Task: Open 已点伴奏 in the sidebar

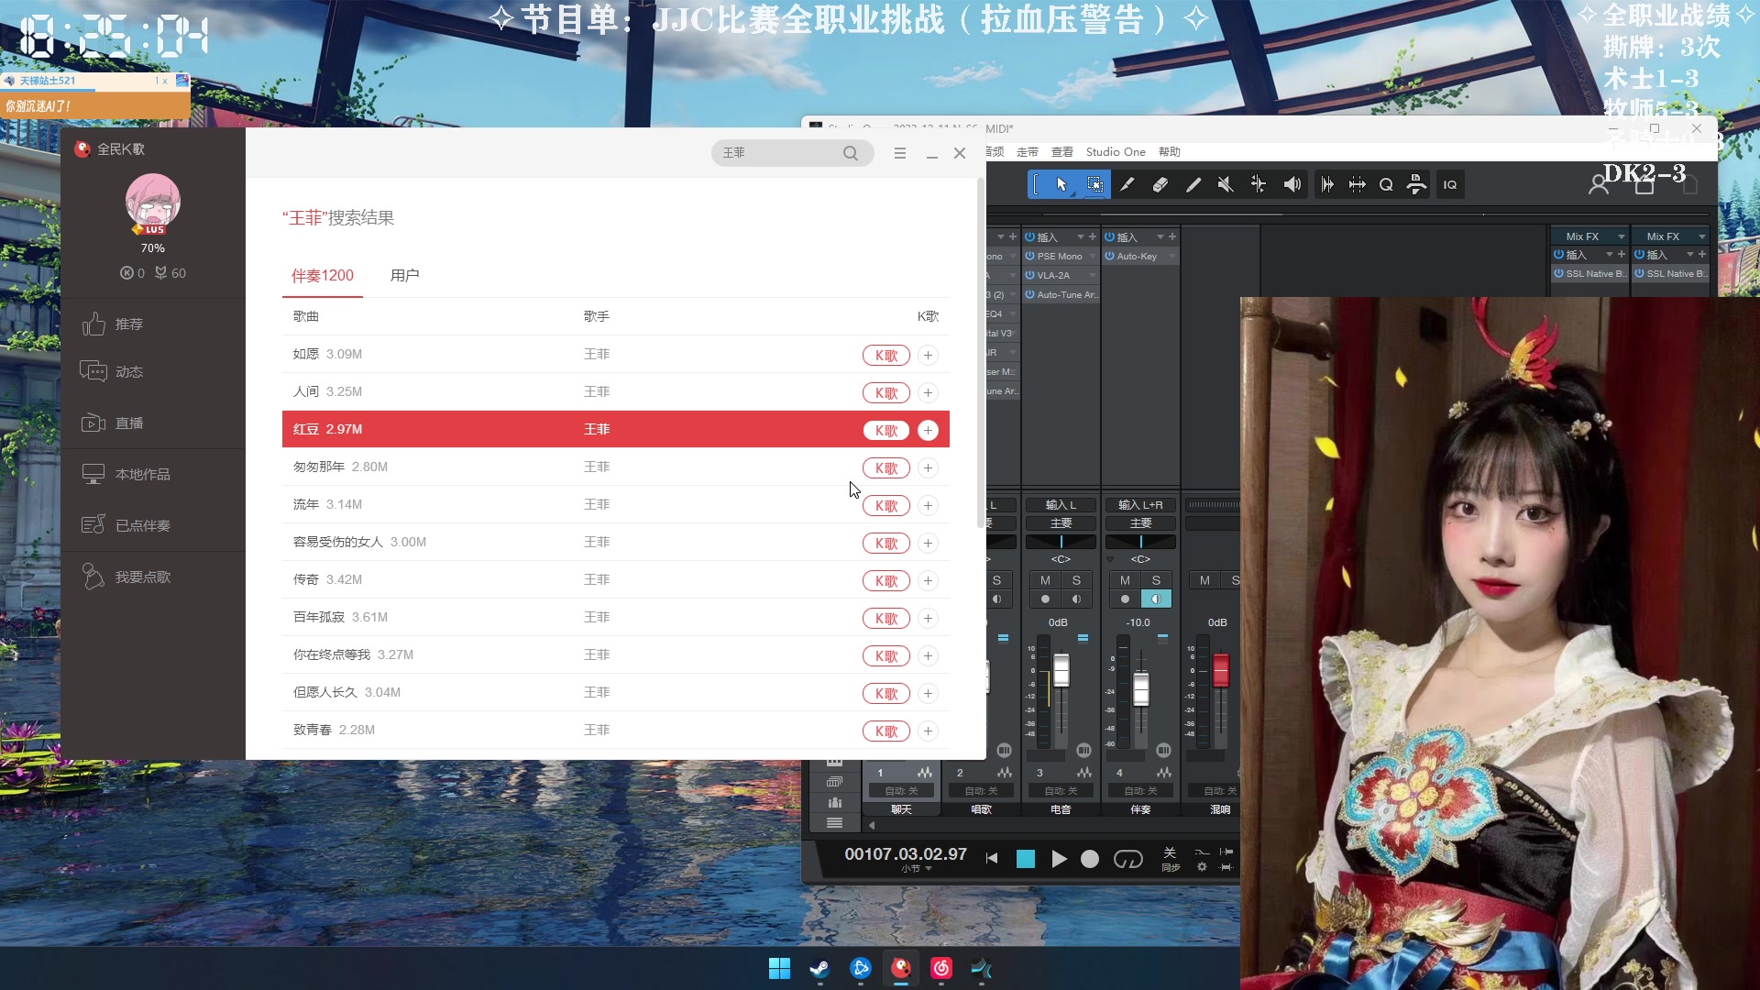Action: [x=126, y=525]
